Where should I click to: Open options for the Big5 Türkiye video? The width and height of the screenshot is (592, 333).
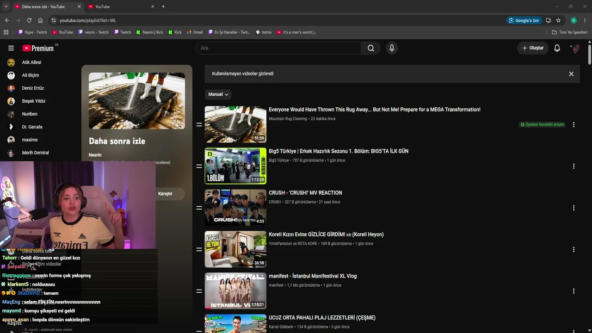573,166
